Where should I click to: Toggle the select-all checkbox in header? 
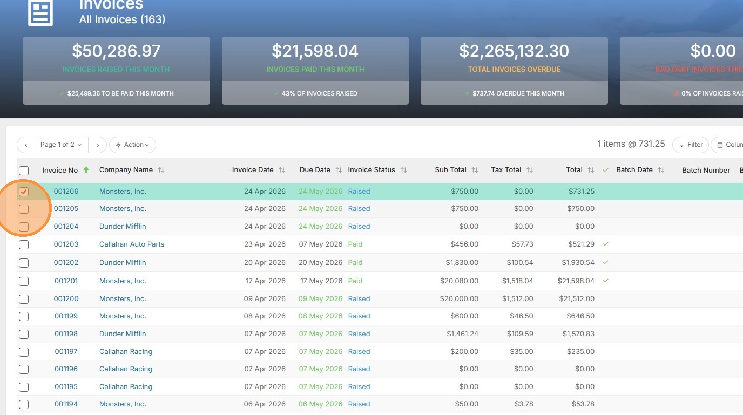click(24, 171)
